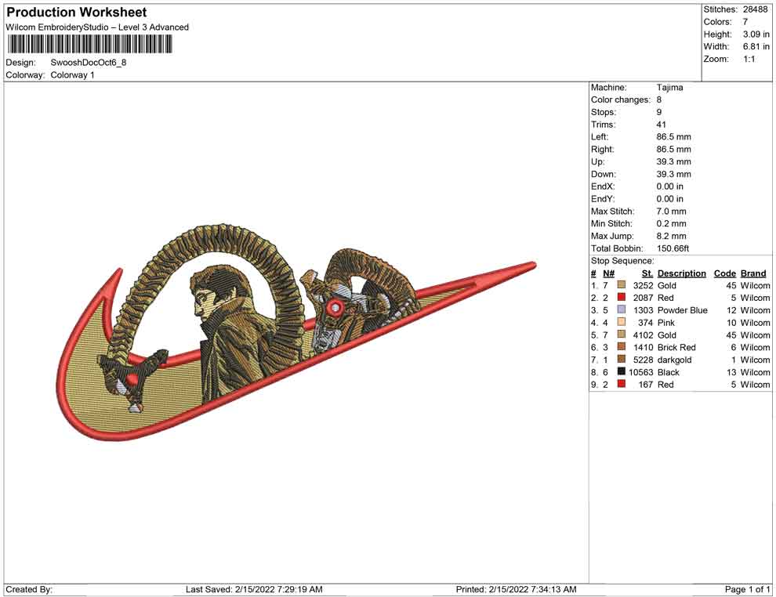Click the darkgold color swatch
This screenshot has height=597, width=776.
[x=622, y=359]
